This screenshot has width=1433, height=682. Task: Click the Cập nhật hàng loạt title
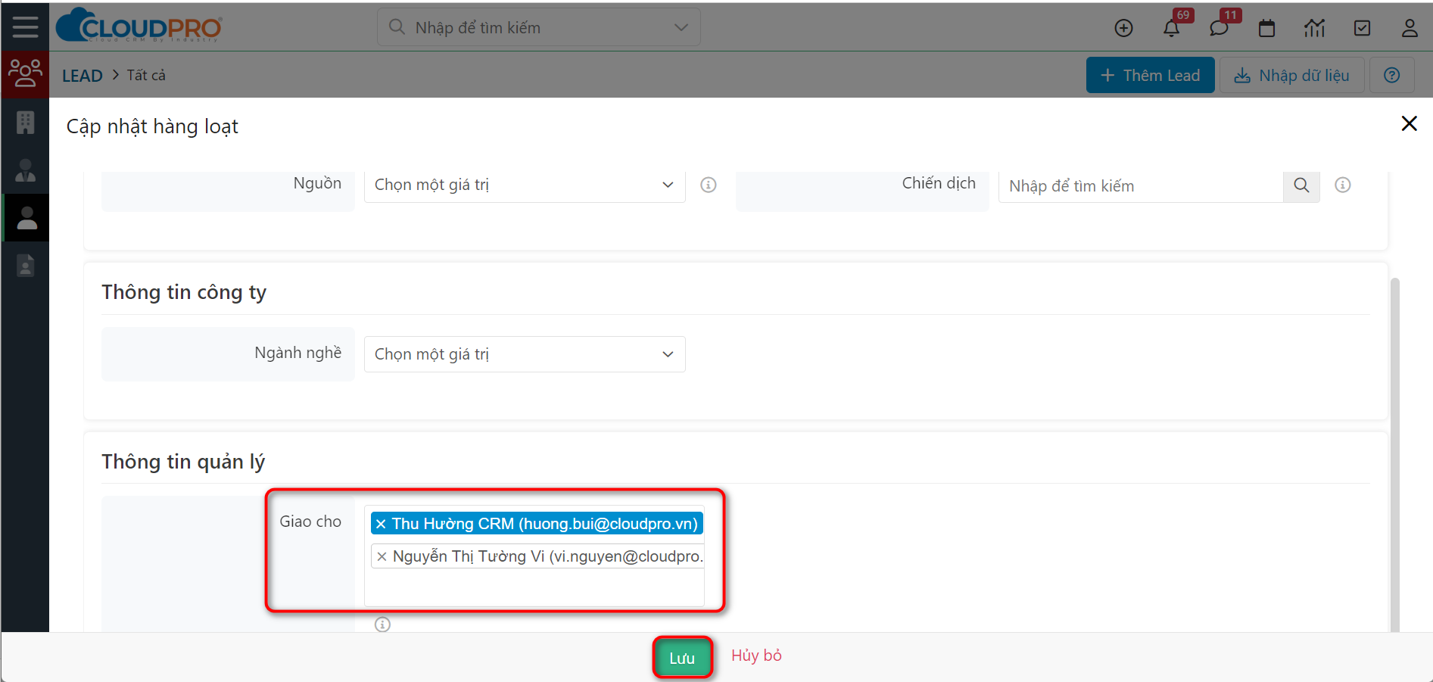pyautogui.click(x=152, y=126)
